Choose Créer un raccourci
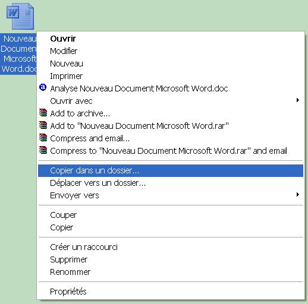The width and height of the screenshot is (308, 304). coord(171,247)
